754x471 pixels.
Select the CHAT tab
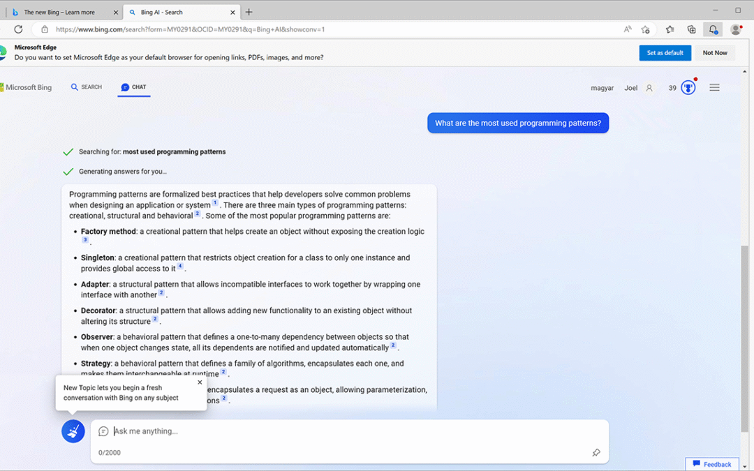click(x=134, y=87)
